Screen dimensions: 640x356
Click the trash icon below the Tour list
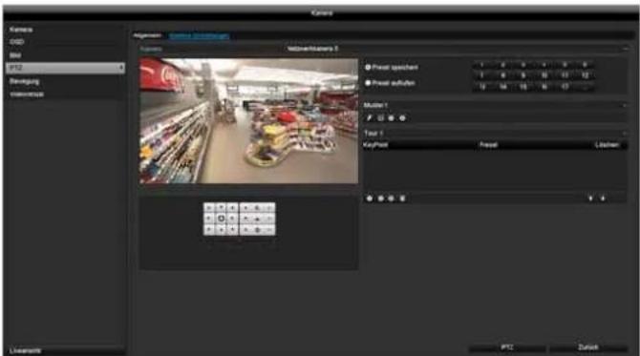pyautogui.click(x=402, y=199)
